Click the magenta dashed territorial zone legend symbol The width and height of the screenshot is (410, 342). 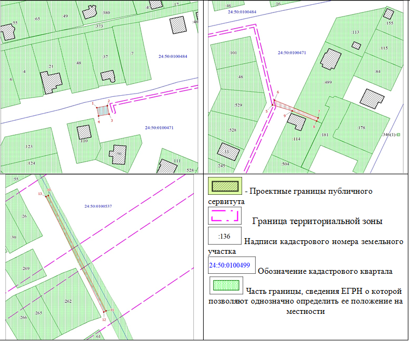[225, 216]
